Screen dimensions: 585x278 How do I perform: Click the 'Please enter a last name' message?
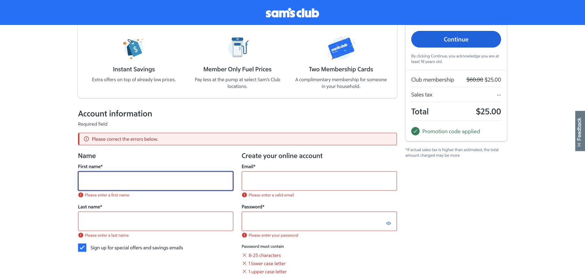point(107,235)
